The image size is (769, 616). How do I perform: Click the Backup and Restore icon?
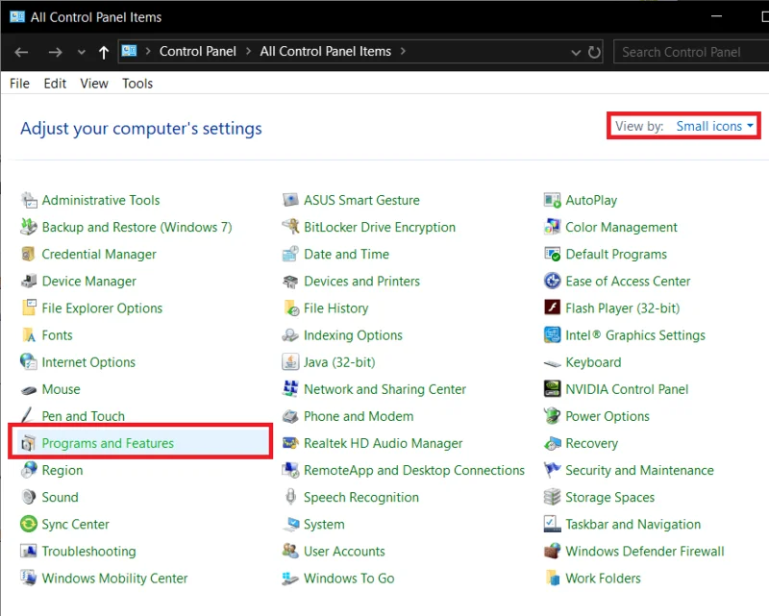coord(29,227)
